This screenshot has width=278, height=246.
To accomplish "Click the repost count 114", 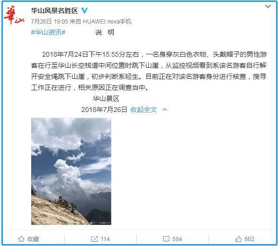I will point(105,239).
